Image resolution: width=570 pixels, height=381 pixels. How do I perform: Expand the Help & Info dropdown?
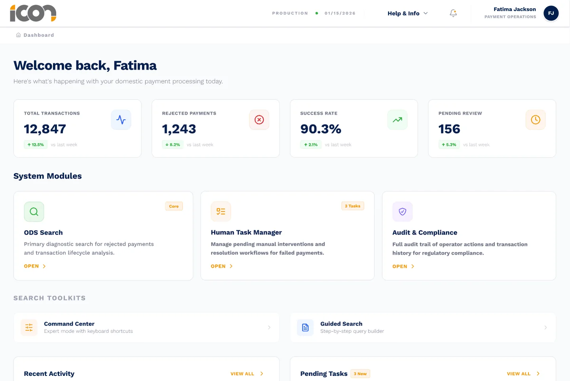pyautogui.click(x=408, y=13)
